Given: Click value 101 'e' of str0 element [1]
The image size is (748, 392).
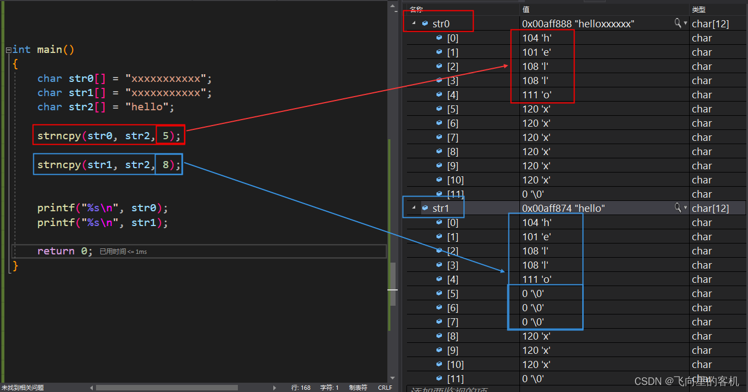Looking at the screenshot, I should (x=536, y=52).
